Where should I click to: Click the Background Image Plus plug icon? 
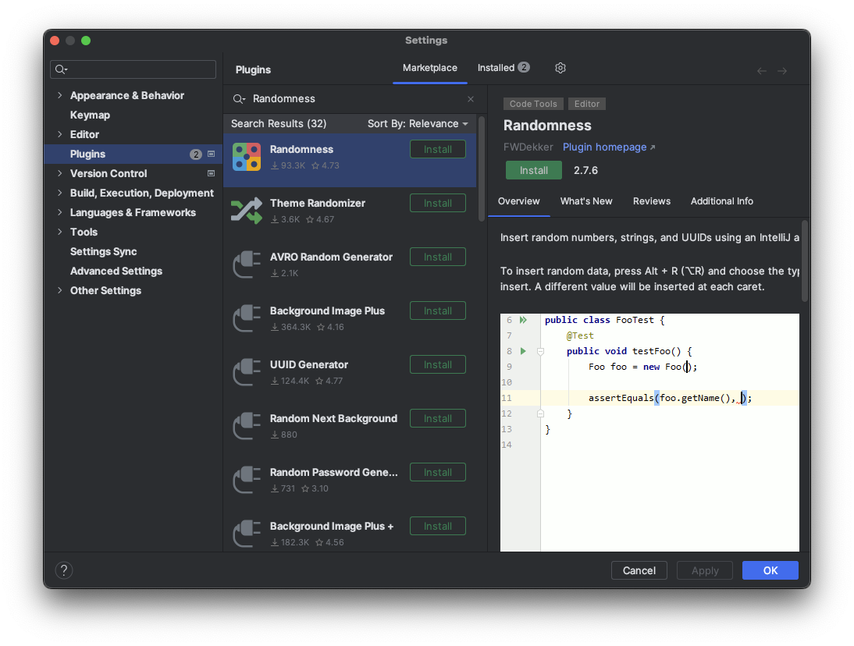click(247, 318)
